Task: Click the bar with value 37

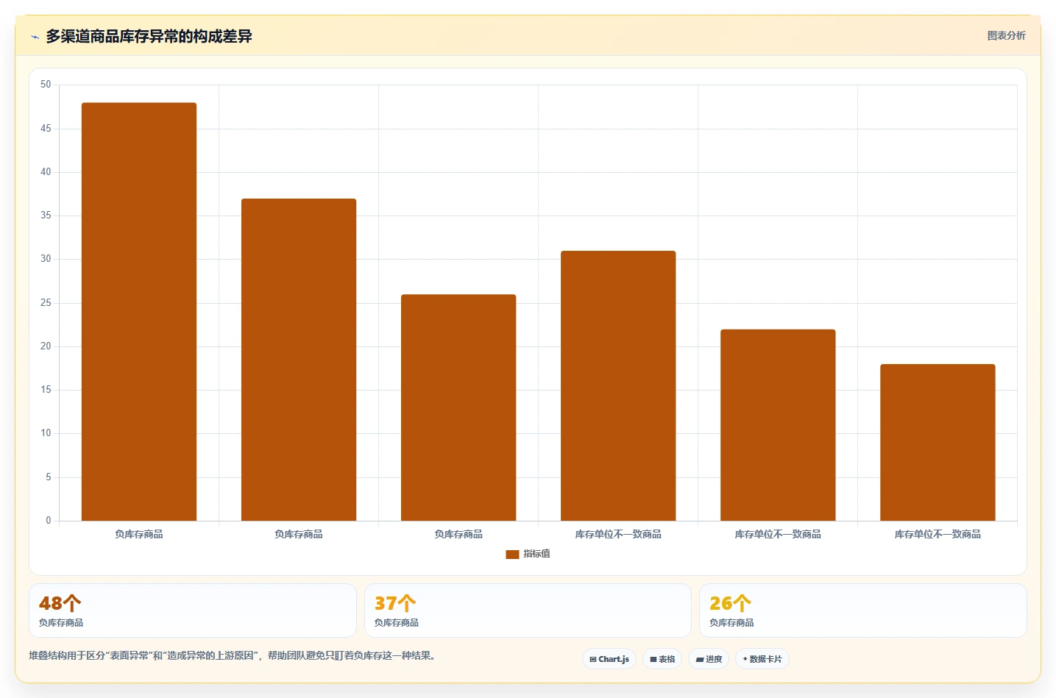Action: [x=299, y=360]
